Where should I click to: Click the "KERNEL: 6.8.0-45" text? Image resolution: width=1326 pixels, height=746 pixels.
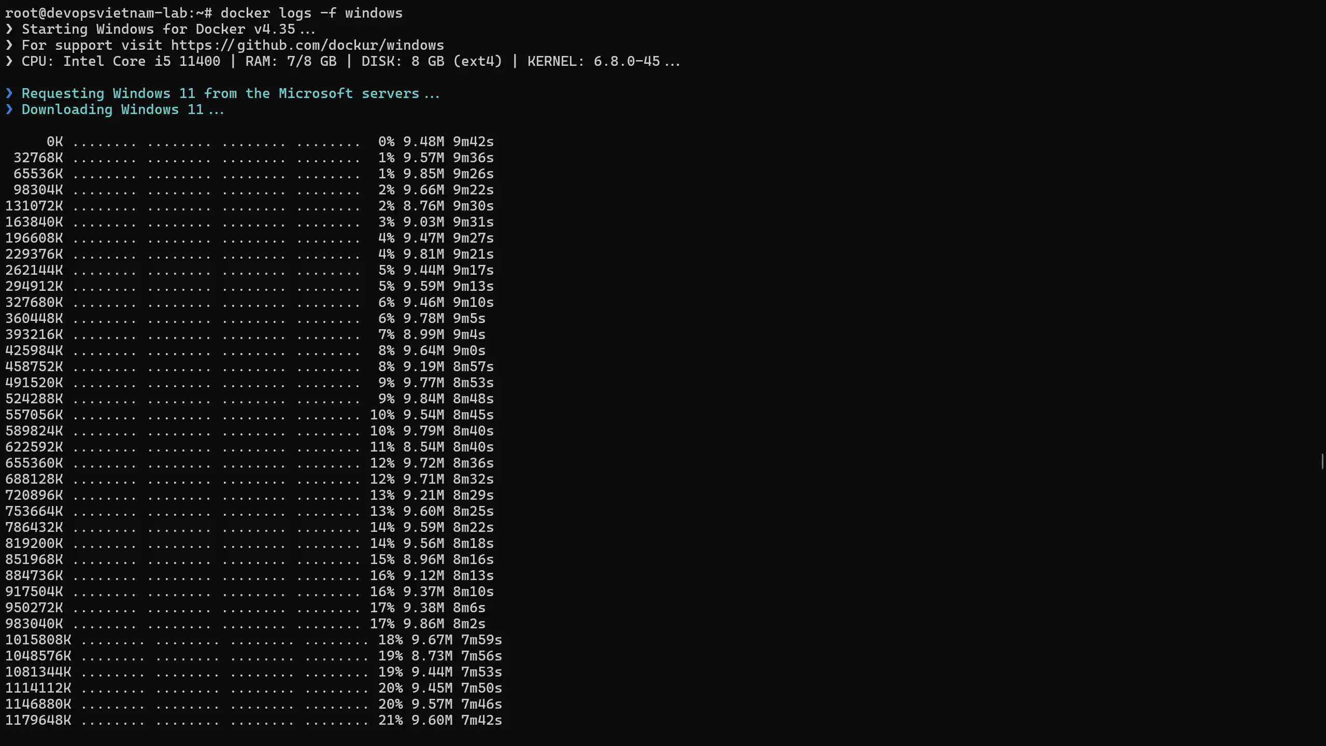click(x=594, y=61)
